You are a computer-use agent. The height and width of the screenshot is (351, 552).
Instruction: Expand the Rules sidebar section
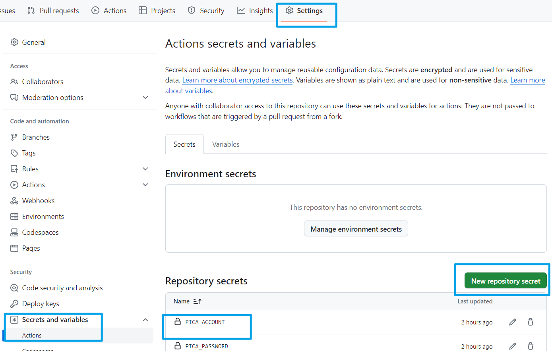(x=145, y=169)
